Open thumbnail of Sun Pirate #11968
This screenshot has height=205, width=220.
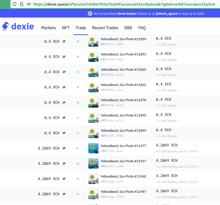(93, 179)
